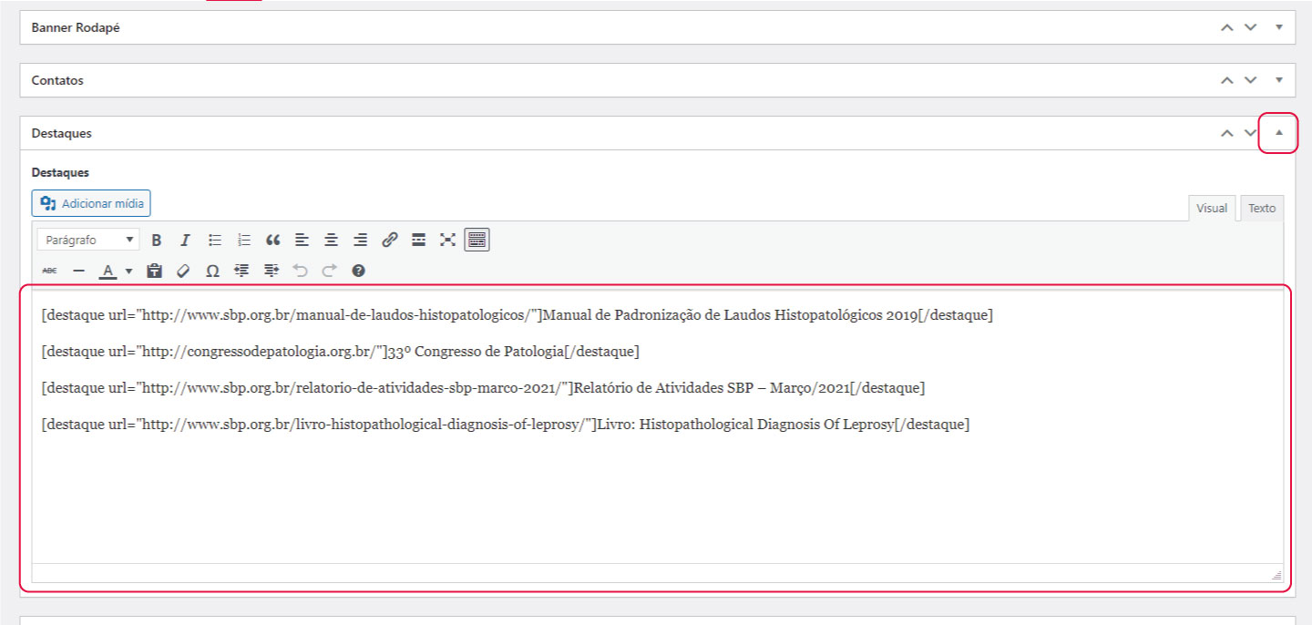Insert Read More tag
1312x625 pixels.
pos(419,241)
